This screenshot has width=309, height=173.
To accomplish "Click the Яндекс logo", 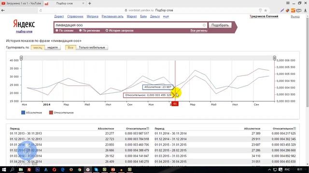I will tap(24, 24).
